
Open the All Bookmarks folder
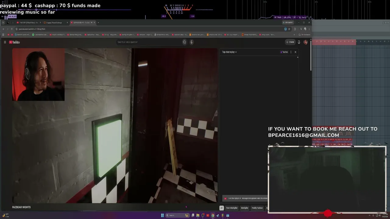coord(304,35)
